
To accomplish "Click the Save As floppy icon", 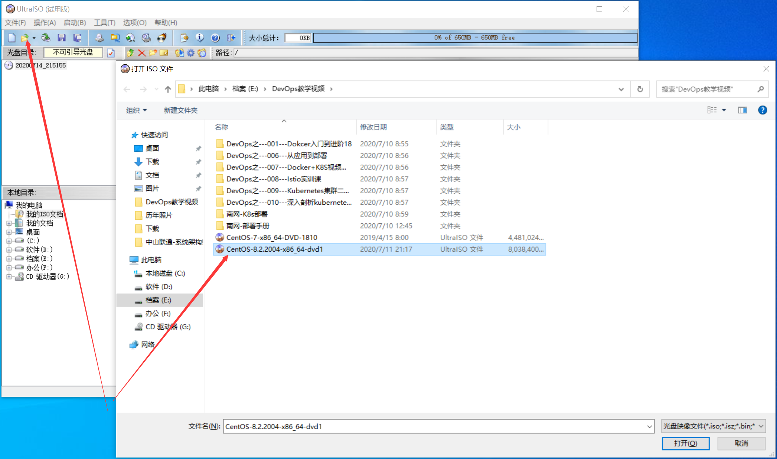I will click(77, 38).
